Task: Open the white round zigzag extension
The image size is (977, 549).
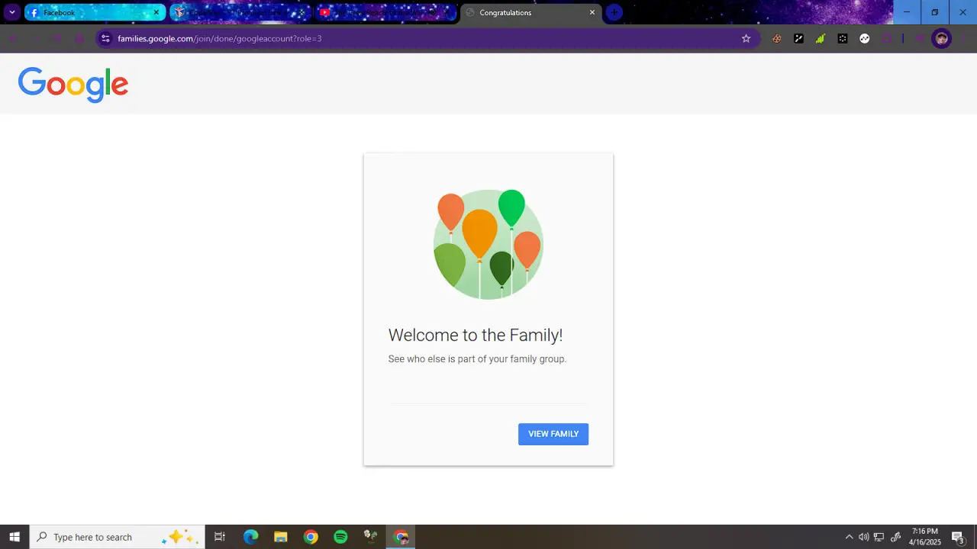Action: coord(865,38)
